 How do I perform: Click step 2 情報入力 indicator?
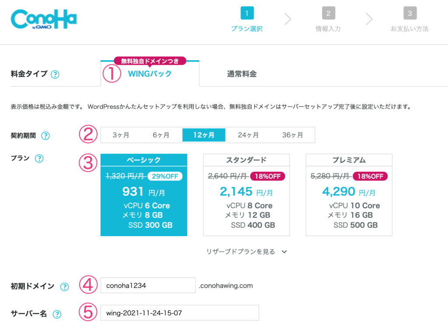tap(328, 19)
